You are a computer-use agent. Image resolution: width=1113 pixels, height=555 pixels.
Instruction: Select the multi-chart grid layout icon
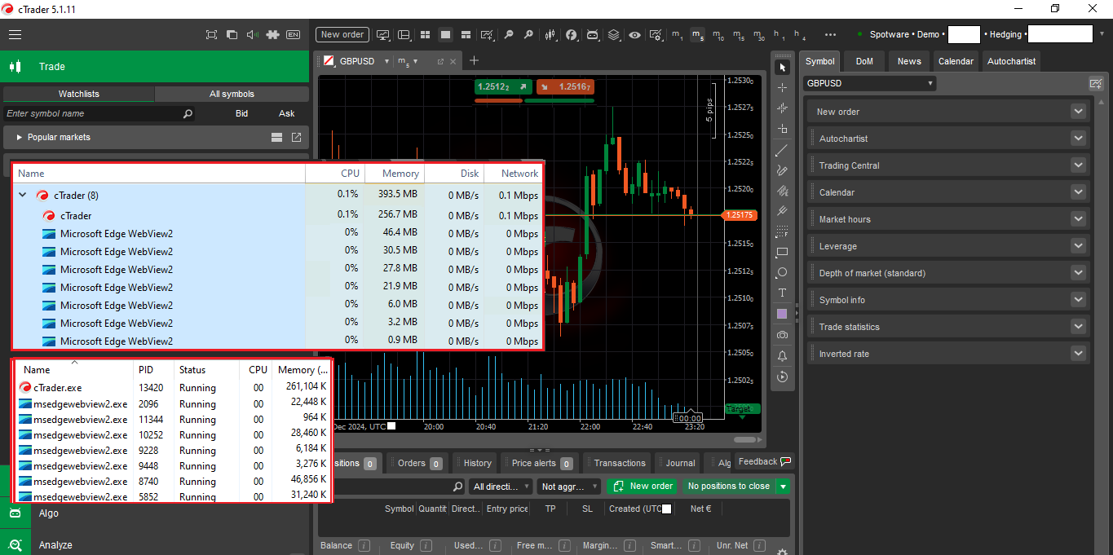[x=425, y=35]
